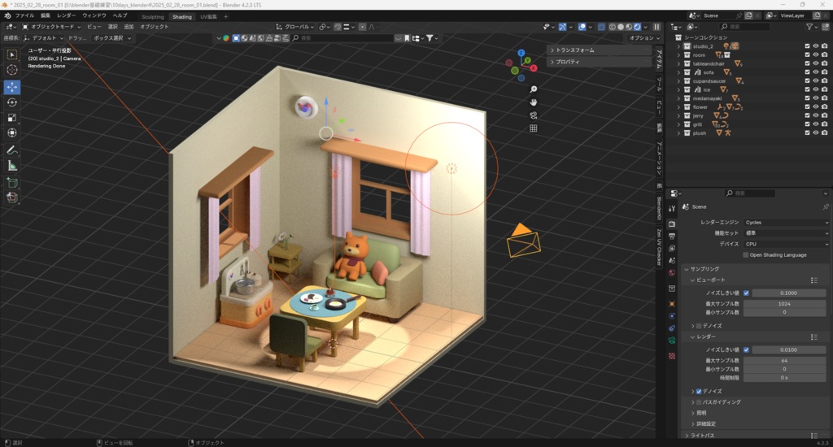This screenshot has width=833, height=447.
Task: Expand the Transform panel in sidebar
Action: point(600,50)
